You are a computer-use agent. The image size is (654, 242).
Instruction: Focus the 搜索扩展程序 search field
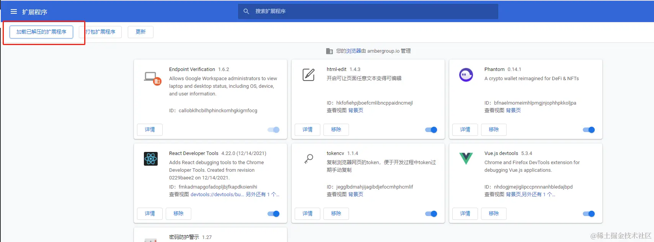point(368,11)
